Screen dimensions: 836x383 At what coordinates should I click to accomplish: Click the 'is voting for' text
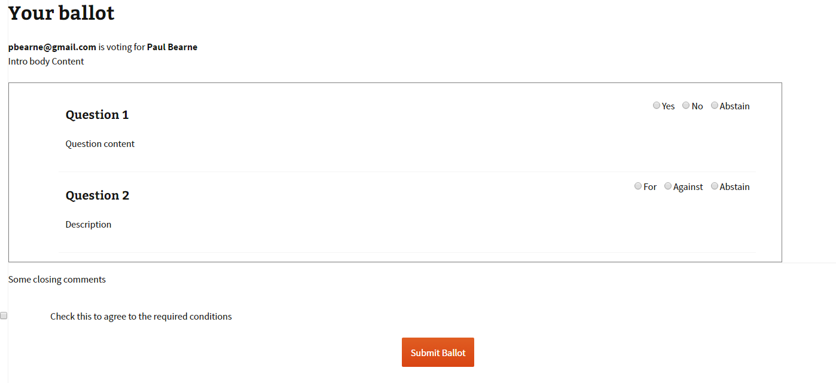point(121,47)
